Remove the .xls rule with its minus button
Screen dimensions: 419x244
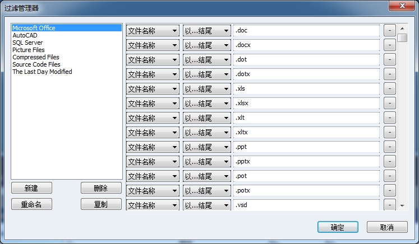(x=390, y=88)
